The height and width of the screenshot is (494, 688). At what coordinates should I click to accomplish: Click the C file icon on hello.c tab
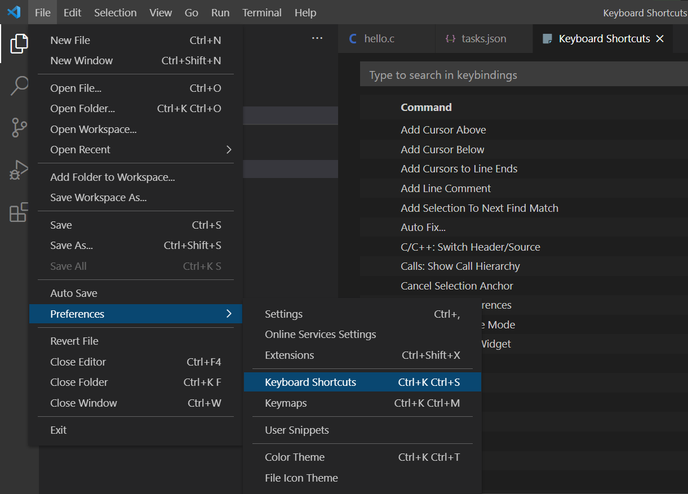[353, 39]
